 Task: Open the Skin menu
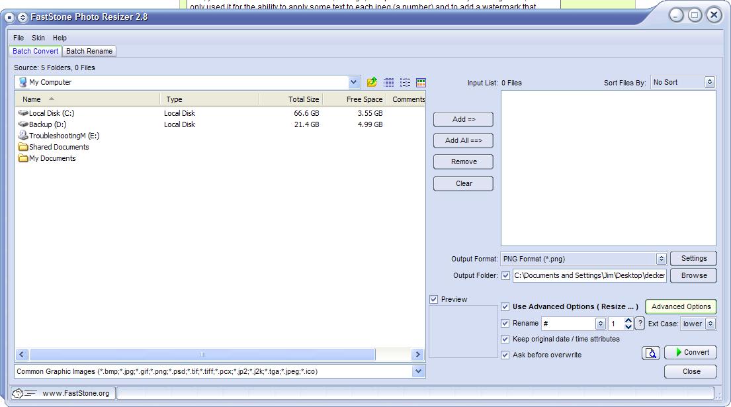coord(38,38)
